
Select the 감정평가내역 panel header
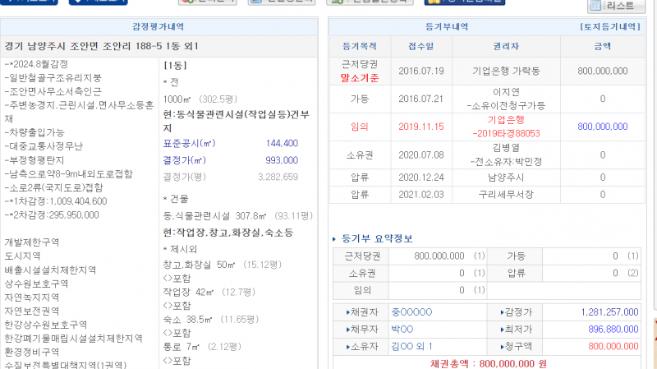159,27
